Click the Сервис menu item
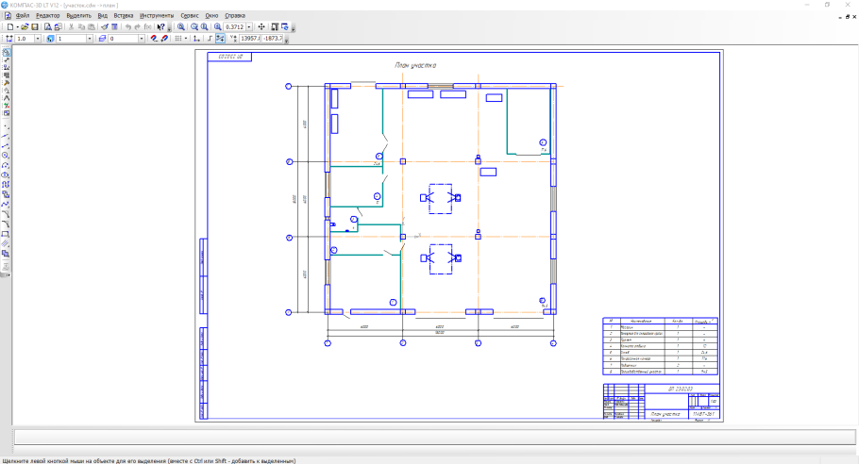The height and width of the screenshot is (464, 859). (x=189, y=16)
